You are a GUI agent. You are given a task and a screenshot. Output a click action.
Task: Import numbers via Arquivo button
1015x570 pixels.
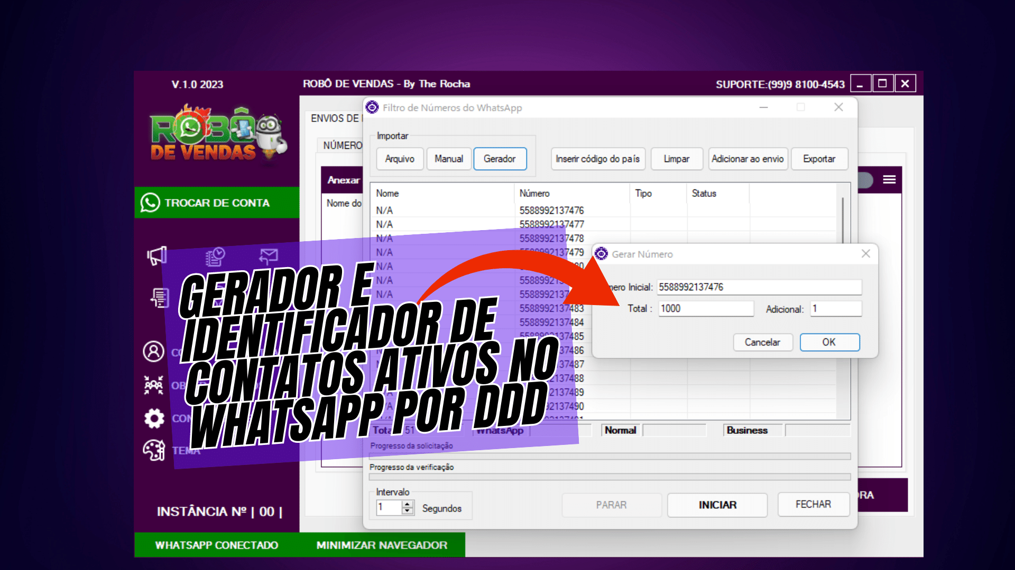pyautogui.click(x=400, y=159)
